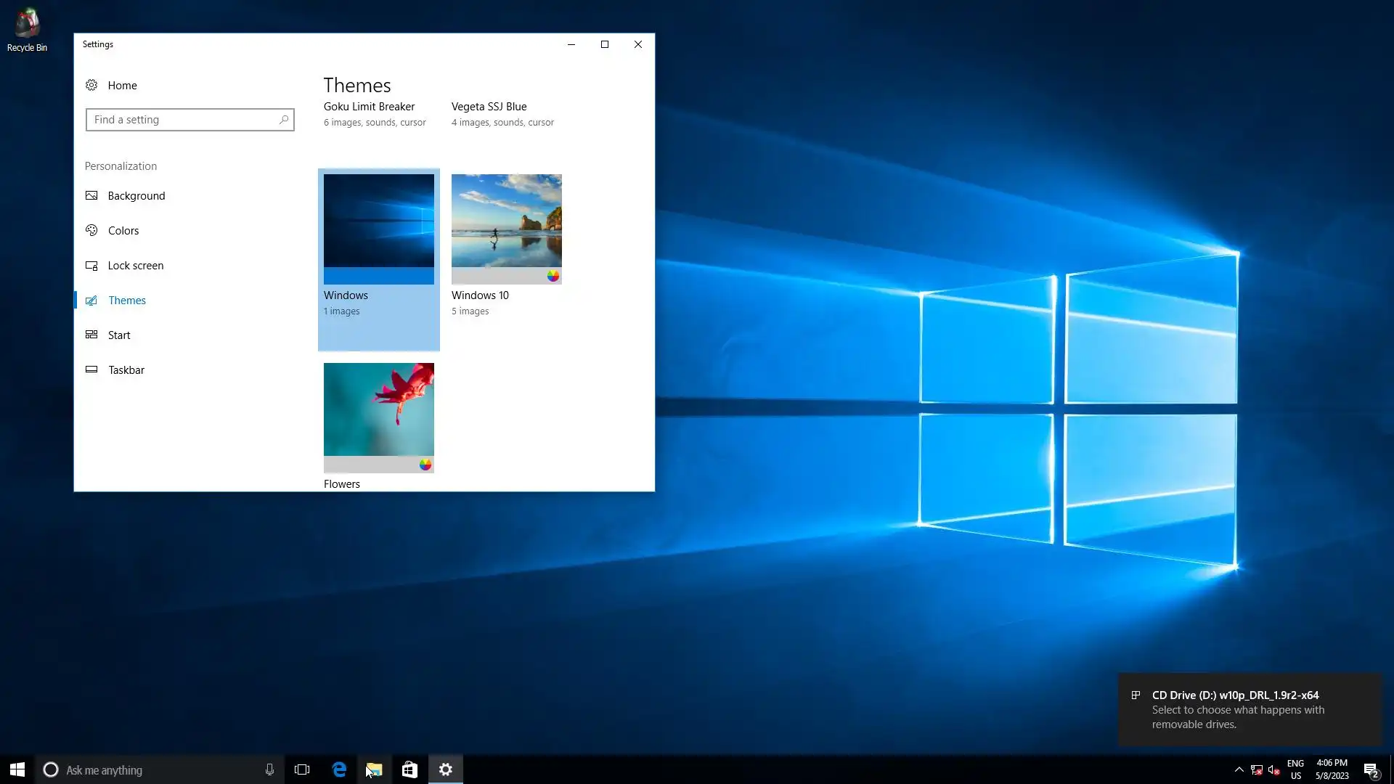Select the Colors palette icon
Viewport: 1394px width, 784px height.
tap(91, 230)
